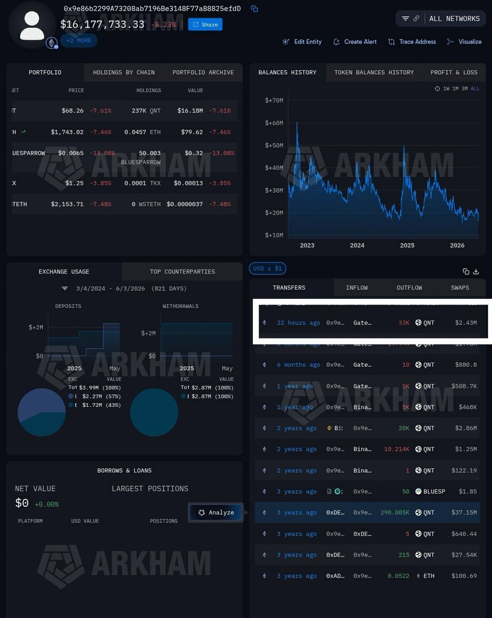Open the SWAPS tab
This screenshot has height=618, width=492.
click(x=460, y=287)
